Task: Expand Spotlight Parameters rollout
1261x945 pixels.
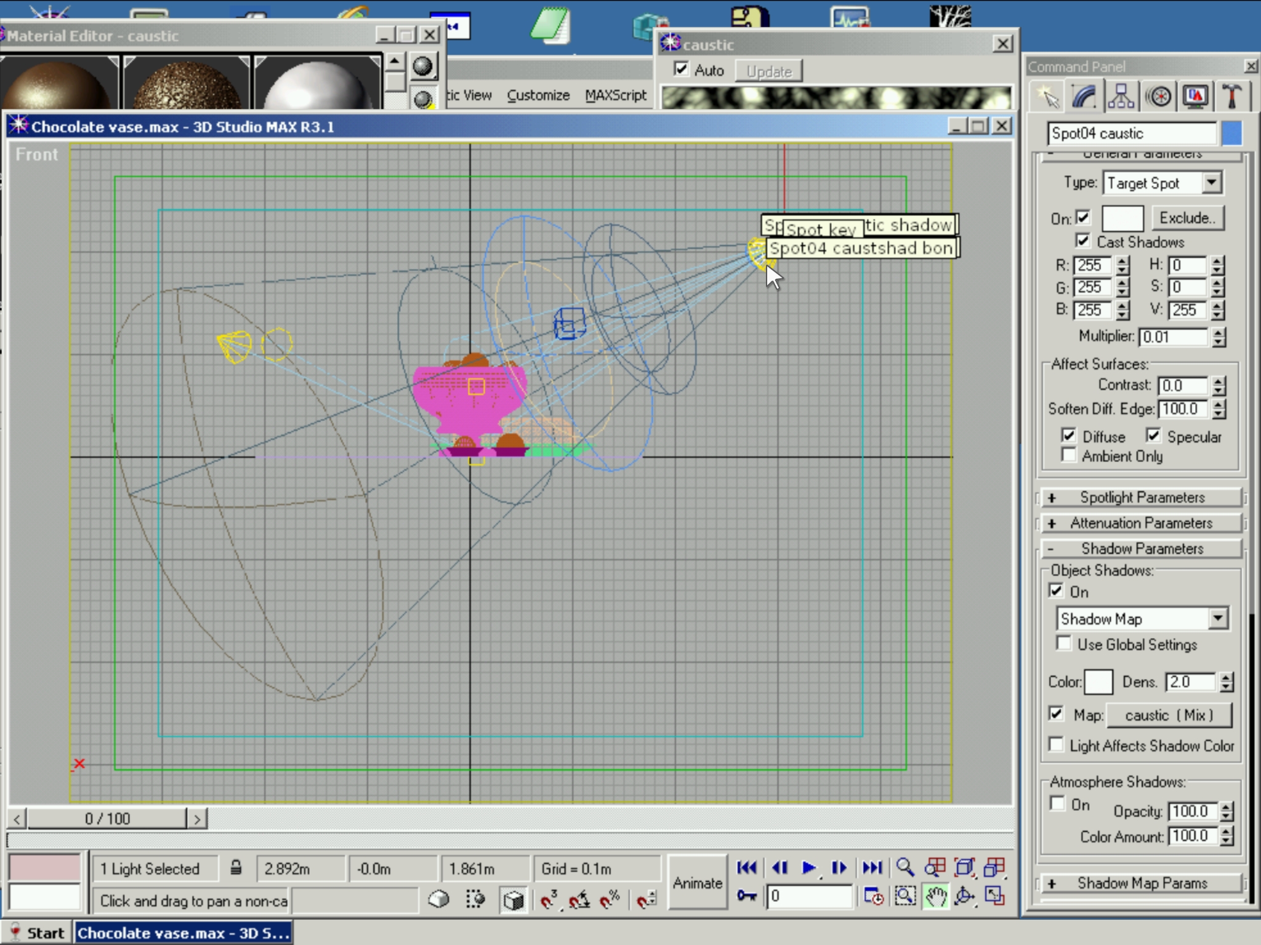Action: (x=1141, y=497)
